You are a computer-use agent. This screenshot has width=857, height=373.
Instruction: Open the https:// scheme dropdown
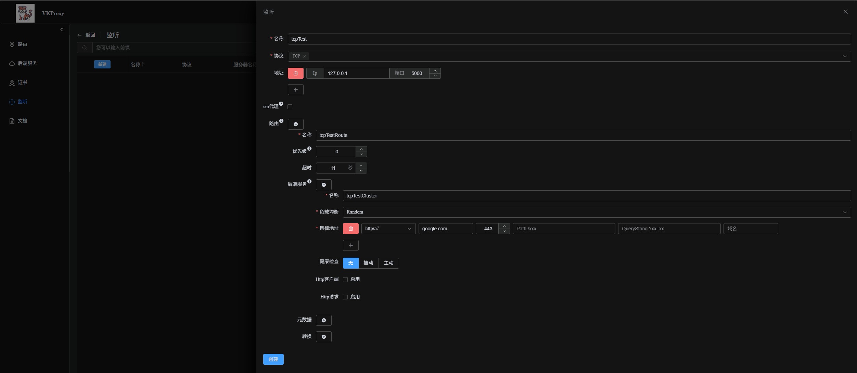[x=388, y=229]
